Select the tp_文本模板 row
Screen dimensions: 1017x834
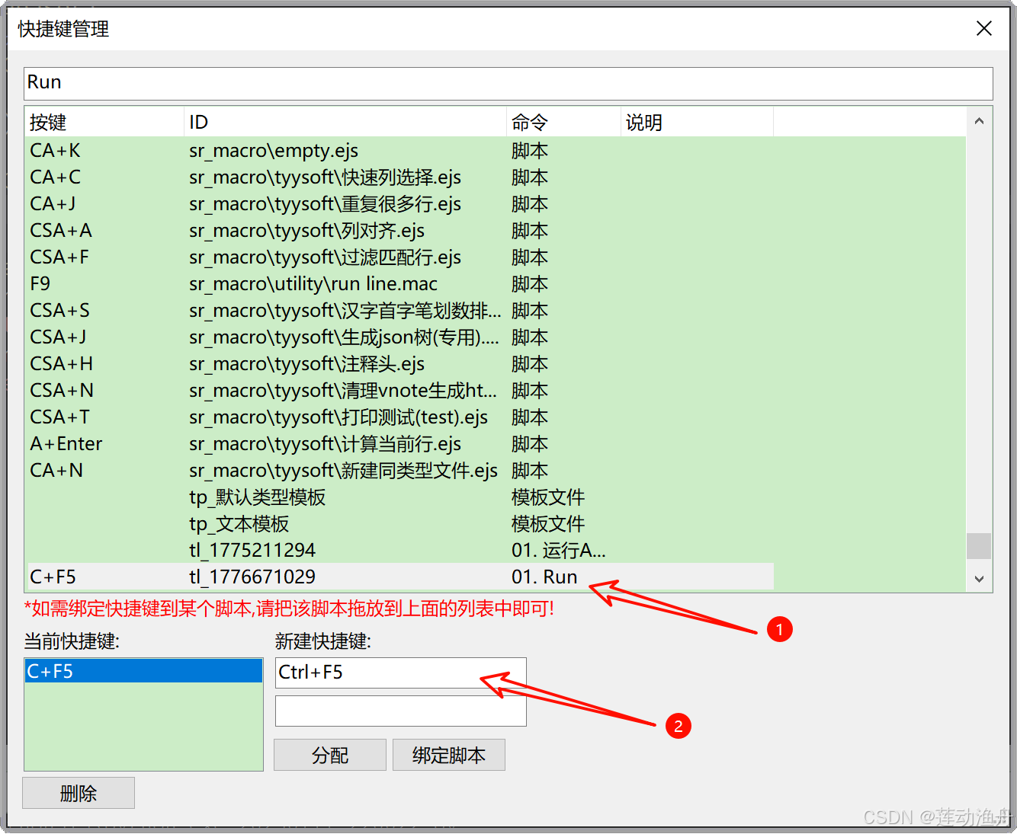tap(400, 524)
